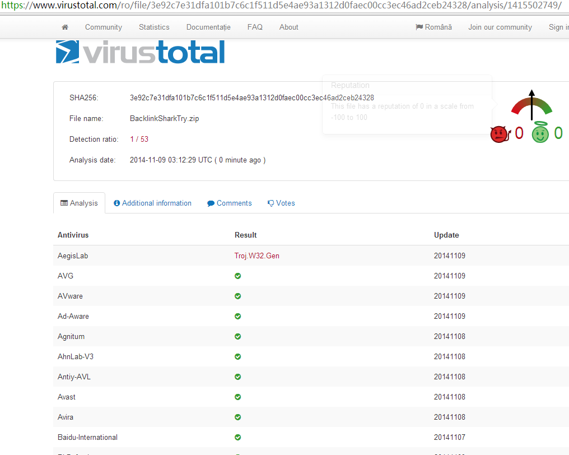This screenshot has height=455, width=569.
Task: Click the AhnLab-V3 antivirus name
Action: point(76,356)
